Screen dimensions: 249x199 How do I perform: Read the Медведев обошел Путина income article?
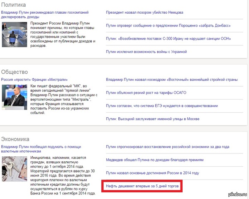pos(155,160)
